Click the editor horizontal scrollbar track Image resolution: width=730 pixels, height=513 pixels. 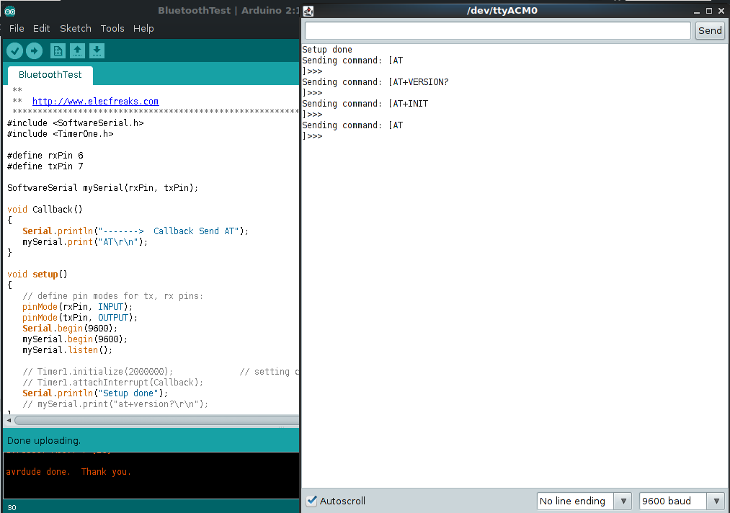click(x=157, y=420)
